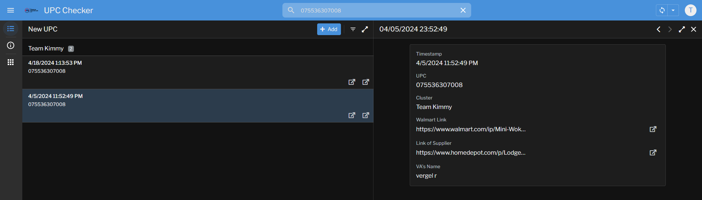Screen dimensions: 702x200
Task: Click the New UPC panel title
Action: [43, 29]
